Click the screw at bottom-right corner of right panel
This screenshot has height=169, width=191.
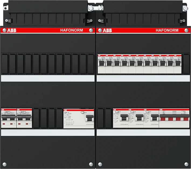point(187,164)
